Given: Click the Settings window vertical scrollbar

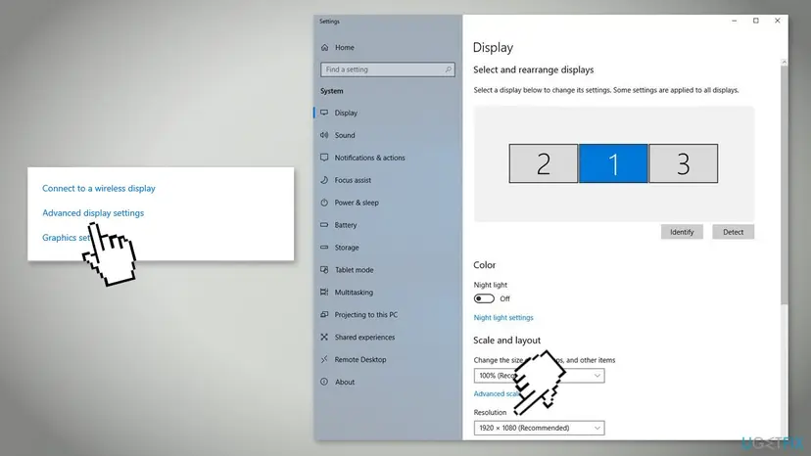Looking at the screenshot, I should (x=785, y=184).
